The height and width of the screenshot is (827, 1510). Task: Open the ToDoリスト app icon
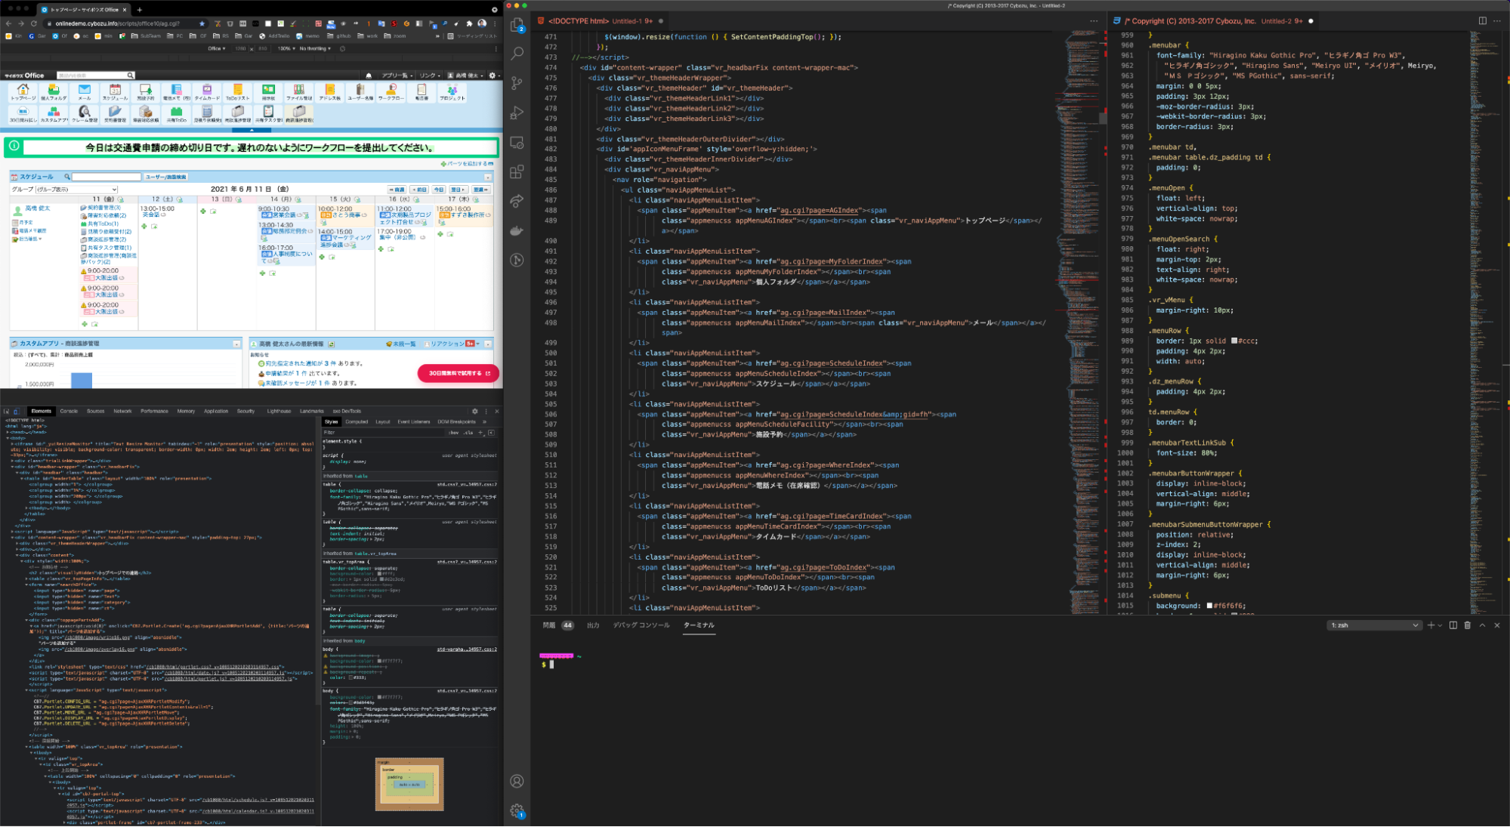pos(237,93)
